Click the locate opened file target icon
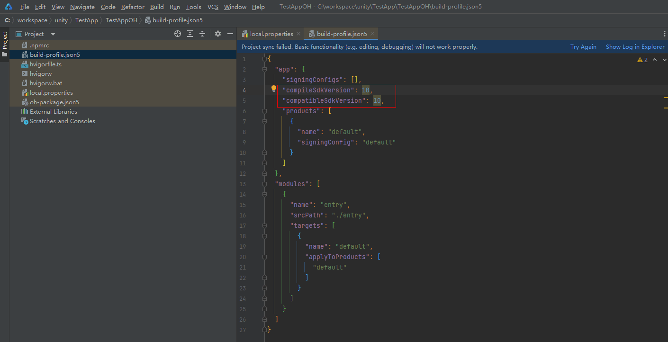 pyautogui.click(x=178, y=34)
